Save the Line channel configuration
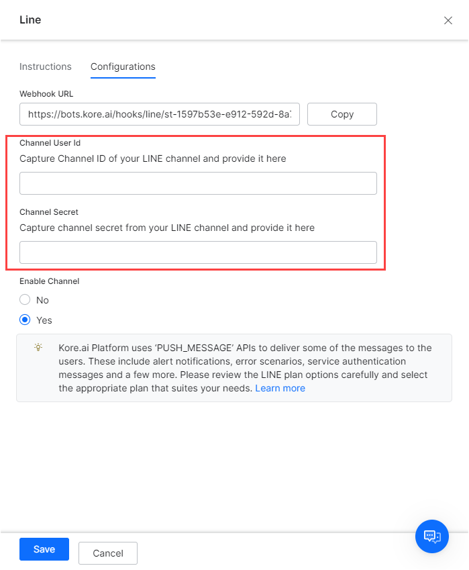469x570 pixels. 44,549
